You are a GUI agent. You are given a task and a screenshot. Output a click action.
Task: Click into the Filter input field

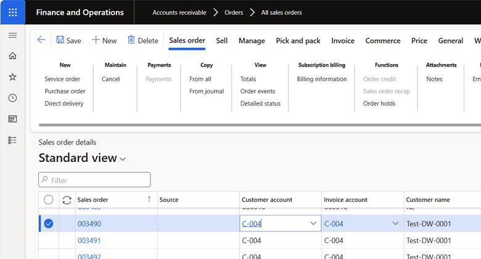pyautogui.click(x=94, y=180)
